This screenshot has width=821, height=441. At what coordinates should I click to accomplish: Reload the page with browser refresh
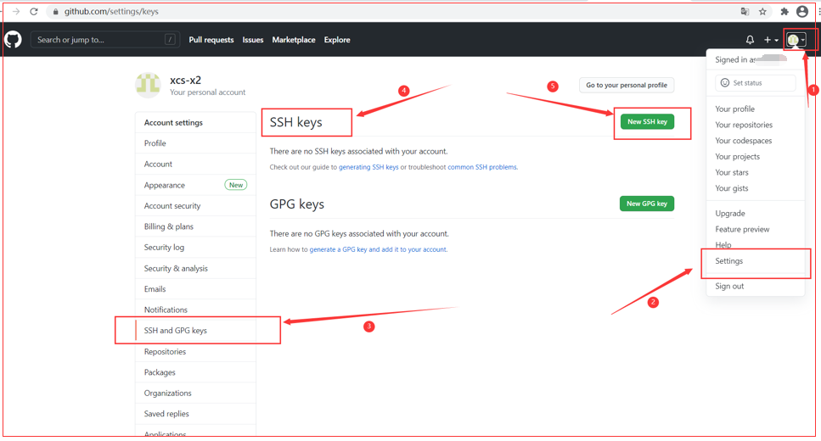[34, 11]
